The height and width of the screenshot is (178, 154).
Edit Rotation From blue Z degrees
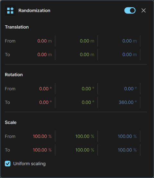[x=130, y=89]
